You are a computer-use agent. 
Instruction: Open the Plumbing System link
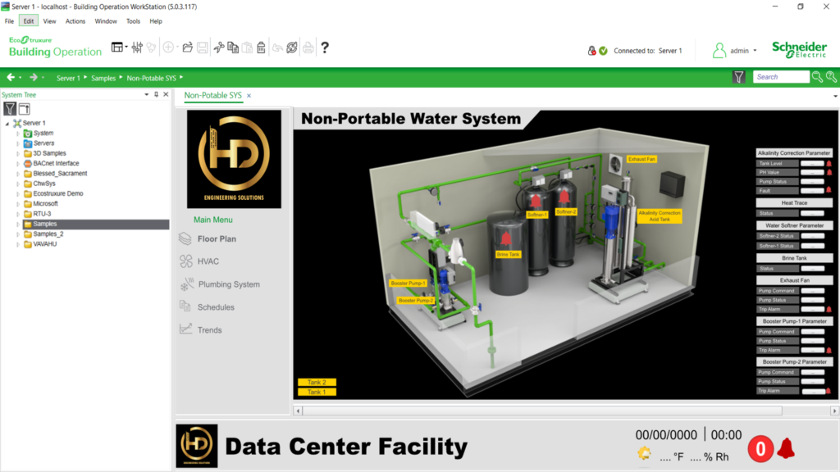(x=228, y=284)
